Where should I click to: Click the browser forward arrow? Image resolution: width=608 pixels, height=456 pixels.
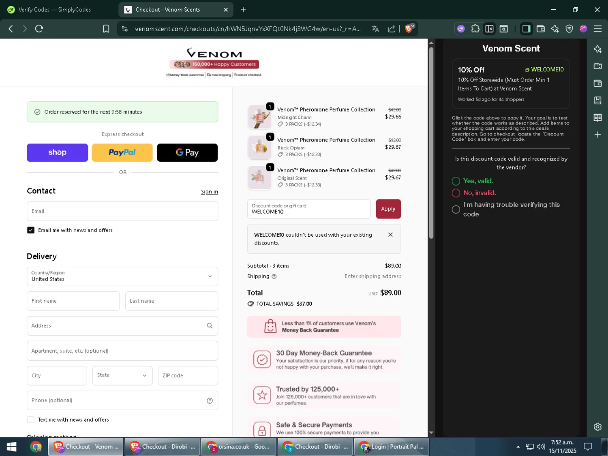click(25, 29)
